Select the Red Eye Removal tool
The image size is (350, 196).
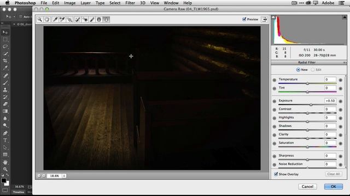pos(85,20)
